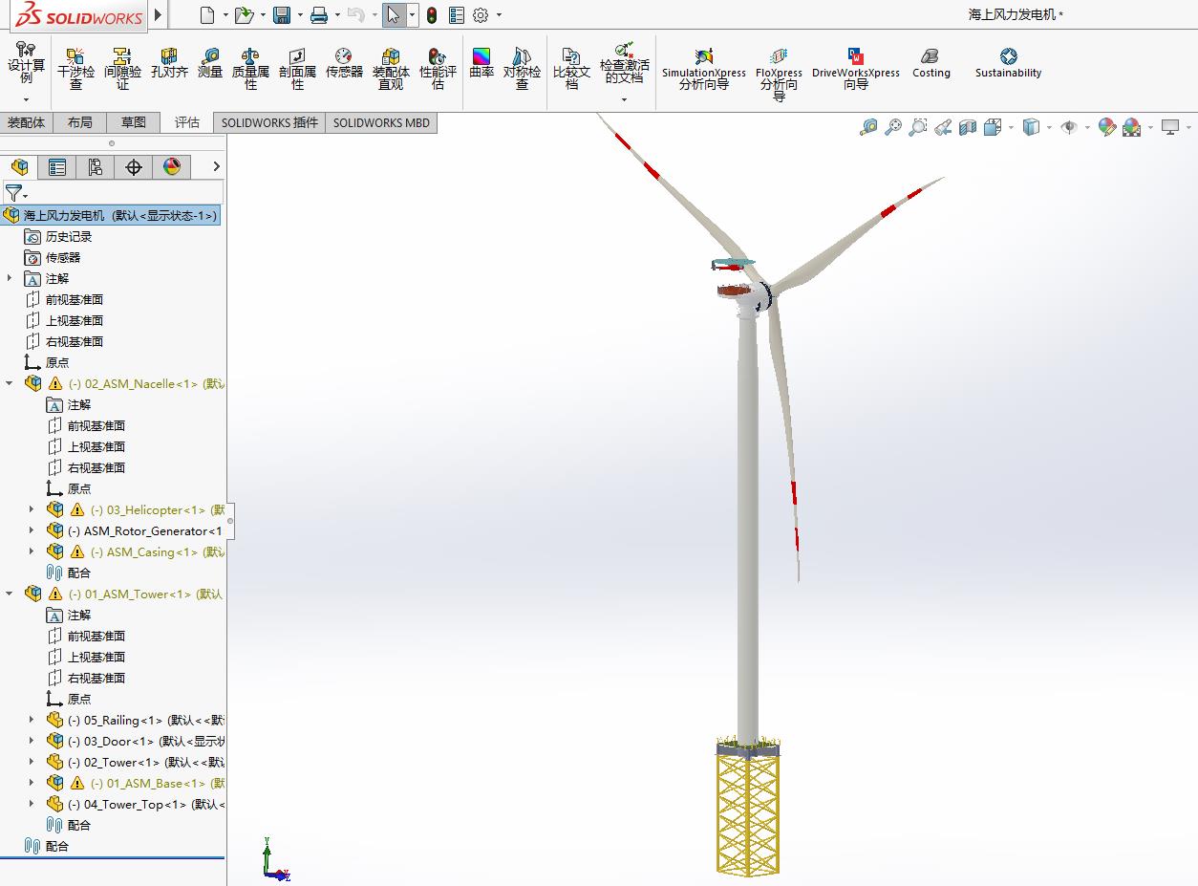Run 干涉检查 interference detection
The height and width of the screenshot is (886, 1198).
76,69
